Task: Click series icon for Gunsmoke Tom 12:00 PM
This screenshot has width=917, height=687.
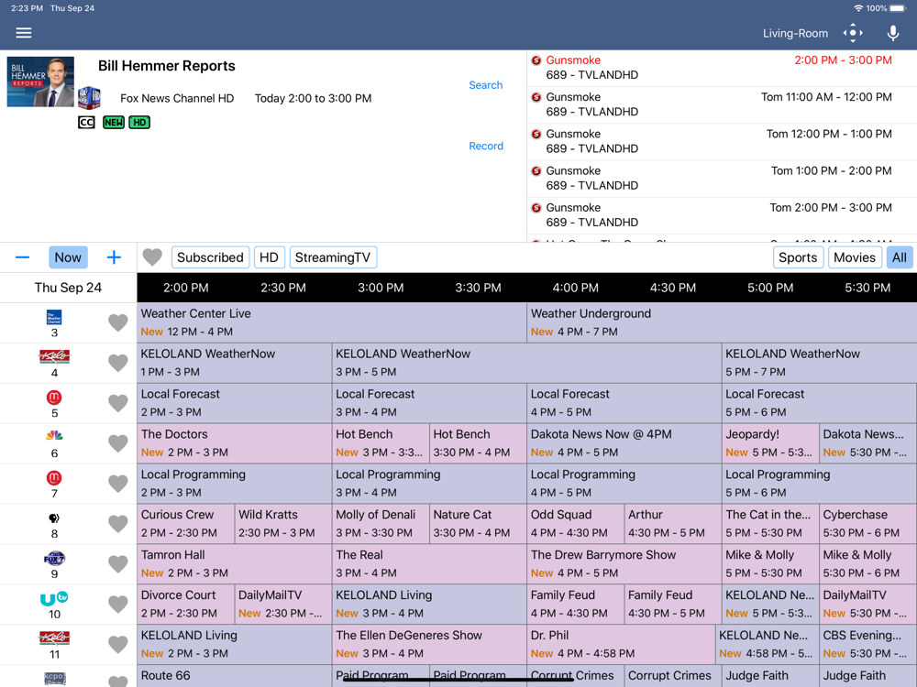Action: (536, 134)
